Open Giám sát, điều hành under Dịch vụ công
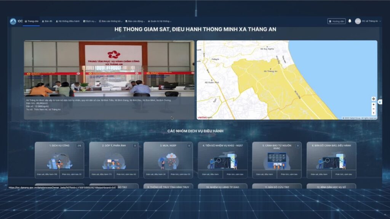The image size is (390, 219). tap(47, 174)
